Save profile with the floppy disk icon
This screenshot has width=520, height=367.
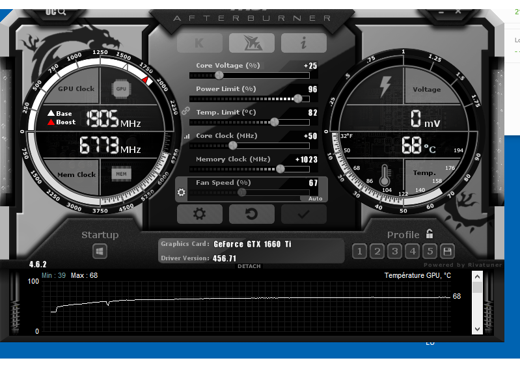click(447, 251)
